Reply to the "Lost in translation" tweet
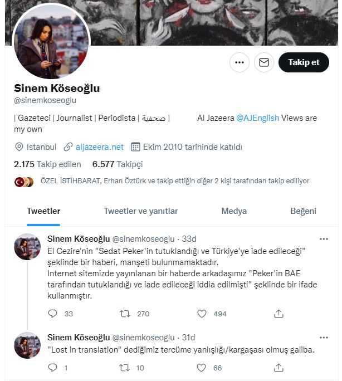The image size is (342, 381). pos(53,368)
